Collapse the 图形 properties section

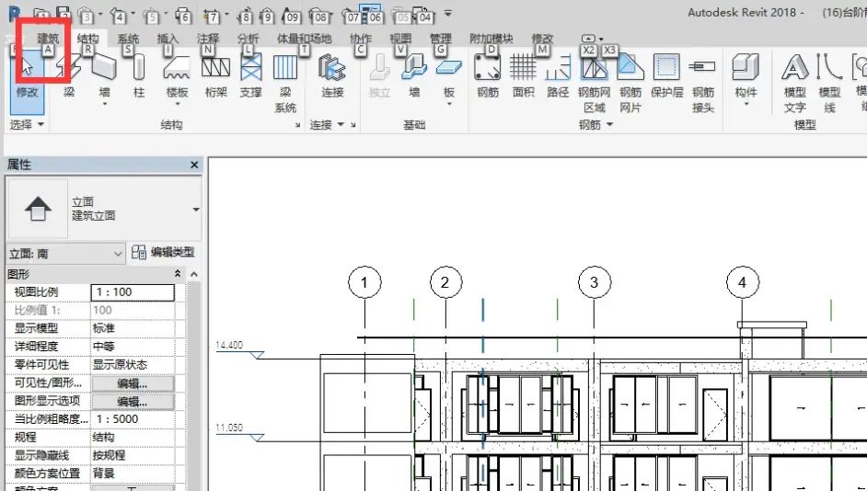[x=178, y=274]
